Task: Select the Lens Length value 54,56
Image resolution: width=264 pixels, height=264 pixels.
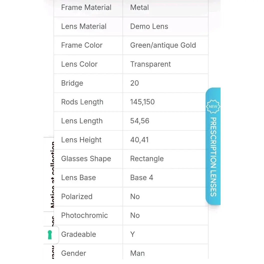Action: (140, 121)
